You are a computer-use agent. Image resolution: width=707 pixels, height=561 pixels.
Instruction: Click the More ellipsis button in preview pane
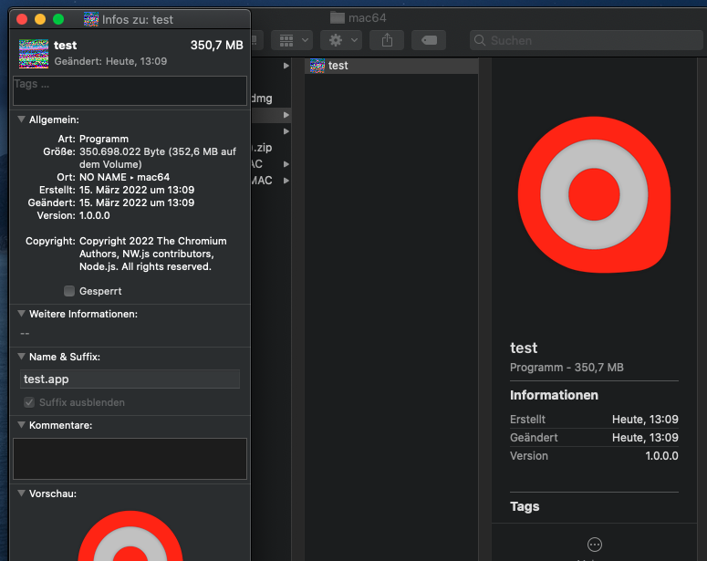pos(594,545)
